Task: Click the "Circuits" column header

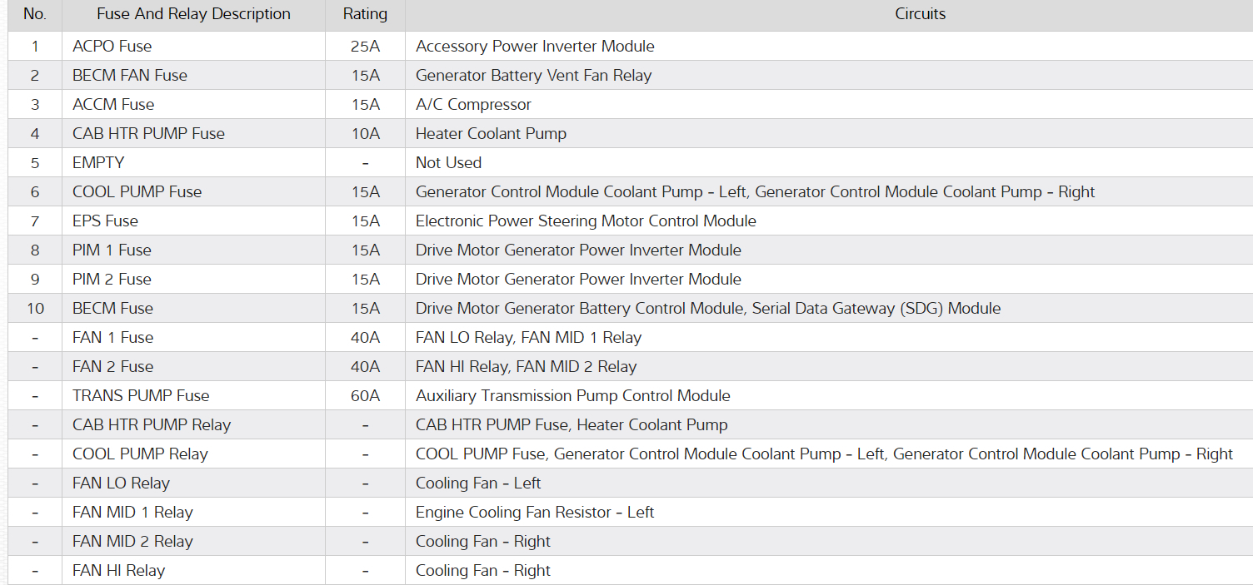Action: [x=920, y=14]
